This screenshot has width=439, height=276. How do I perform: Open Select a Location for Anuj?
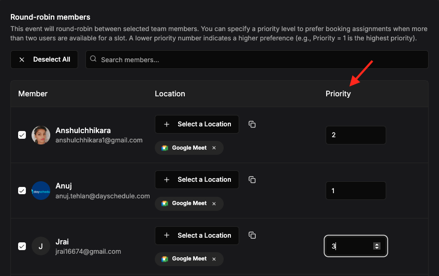(x=197, y=180)
